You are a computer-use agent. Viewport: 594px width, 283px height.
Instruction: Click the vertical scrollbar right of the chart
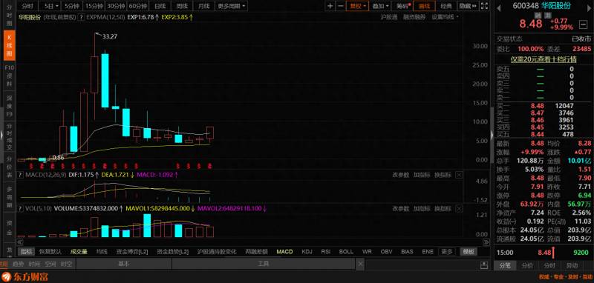pos(492,135)
